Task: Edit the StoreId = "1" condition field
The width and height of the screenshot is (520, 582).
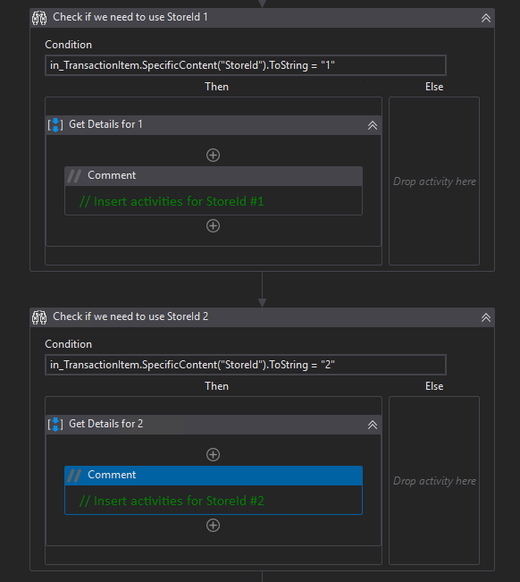Action: pos(246,65)
